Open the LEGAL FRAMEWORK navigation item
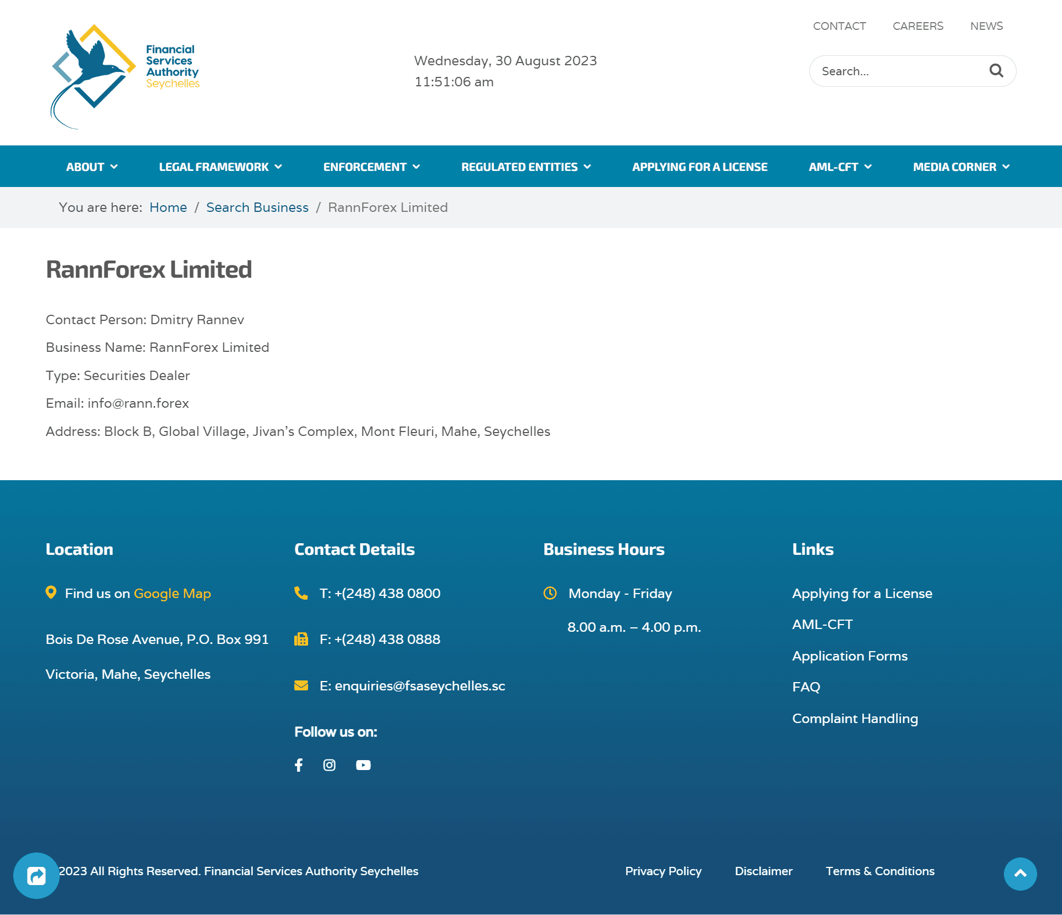1062x915 pixels. point(214,167)
